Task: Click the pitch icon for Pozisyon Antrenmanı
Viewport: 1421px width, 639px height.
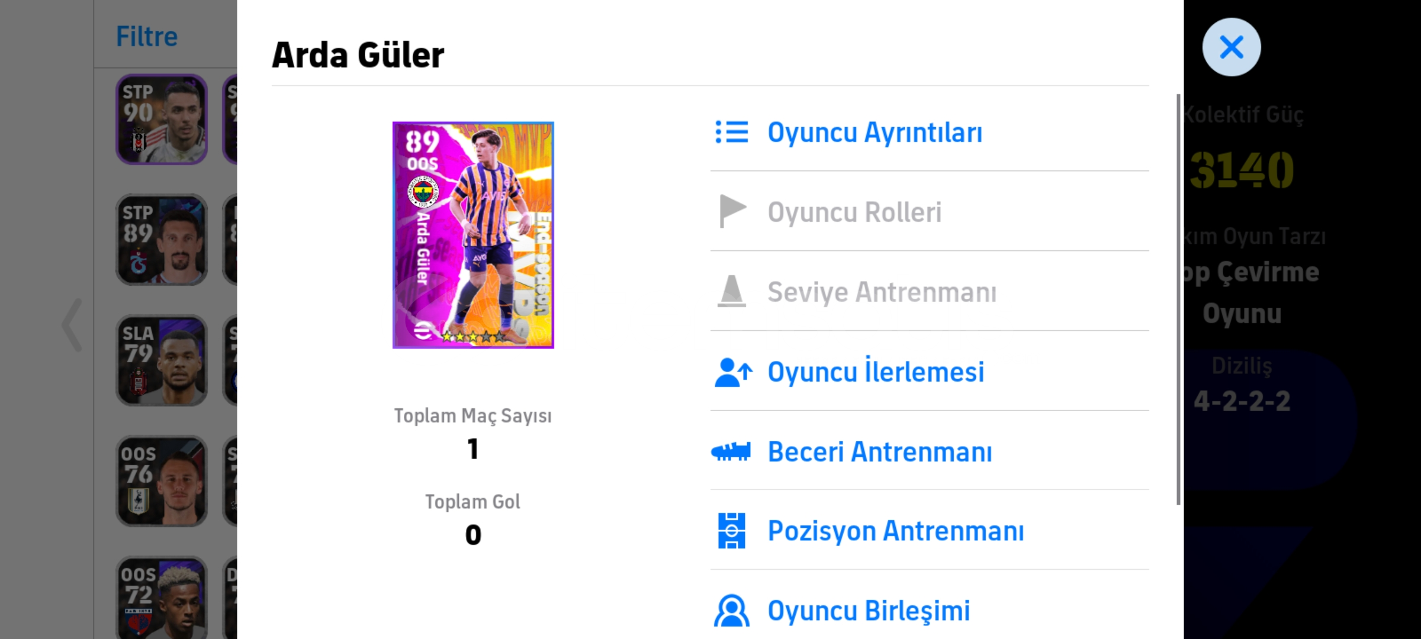Action: point(732,531)
